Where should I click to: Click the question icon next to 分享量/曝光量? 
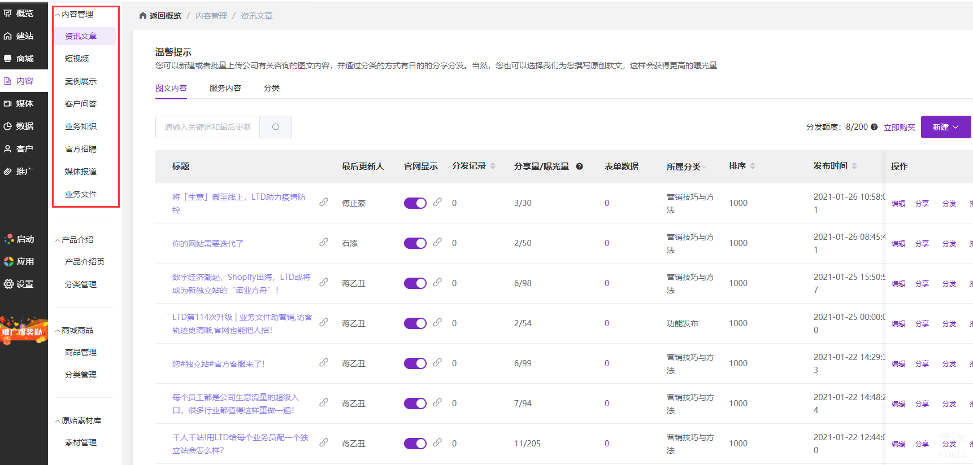(579, 166)
